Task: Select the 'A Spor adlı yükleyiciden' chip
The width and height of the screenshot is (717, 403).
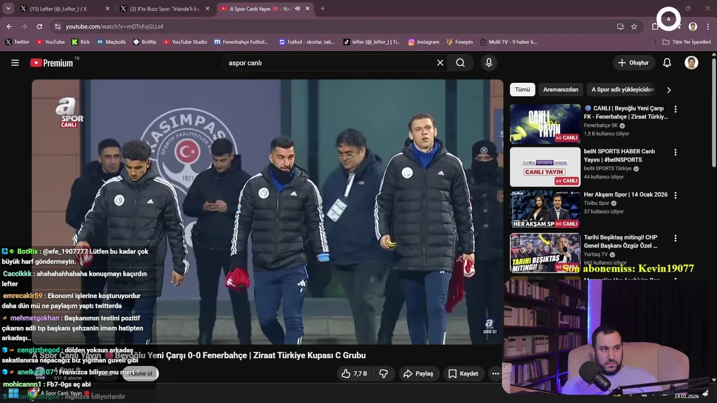Action: click(622, 90)
